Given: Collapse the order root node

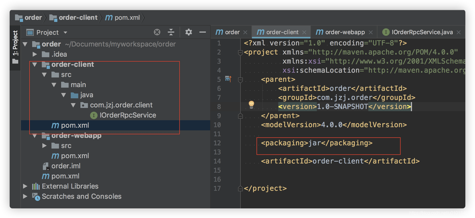Looking at the screenshot, I should click(25, 44).
